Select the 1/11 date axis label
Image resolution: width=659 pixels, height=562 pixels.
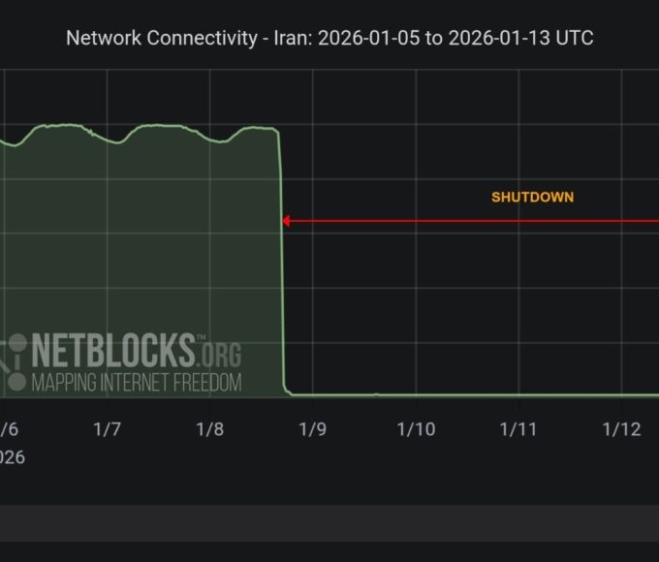[x=518, y=429]
